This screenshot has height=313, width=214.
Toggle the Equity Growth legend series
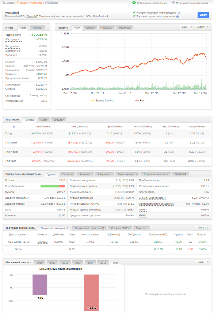coord(103,100)
